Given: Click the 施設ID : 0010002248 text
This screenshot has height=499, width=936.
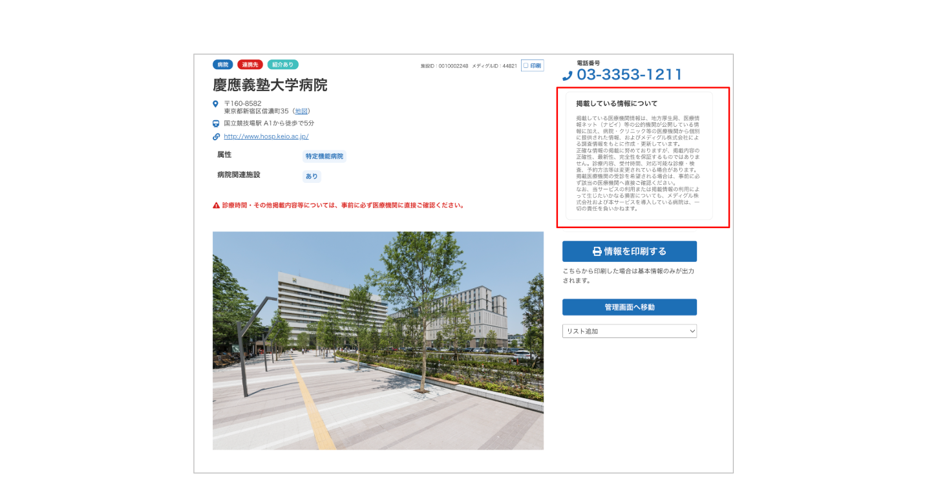Looking at the screenshot, I should pyautogui.click(x=444, y=66).
